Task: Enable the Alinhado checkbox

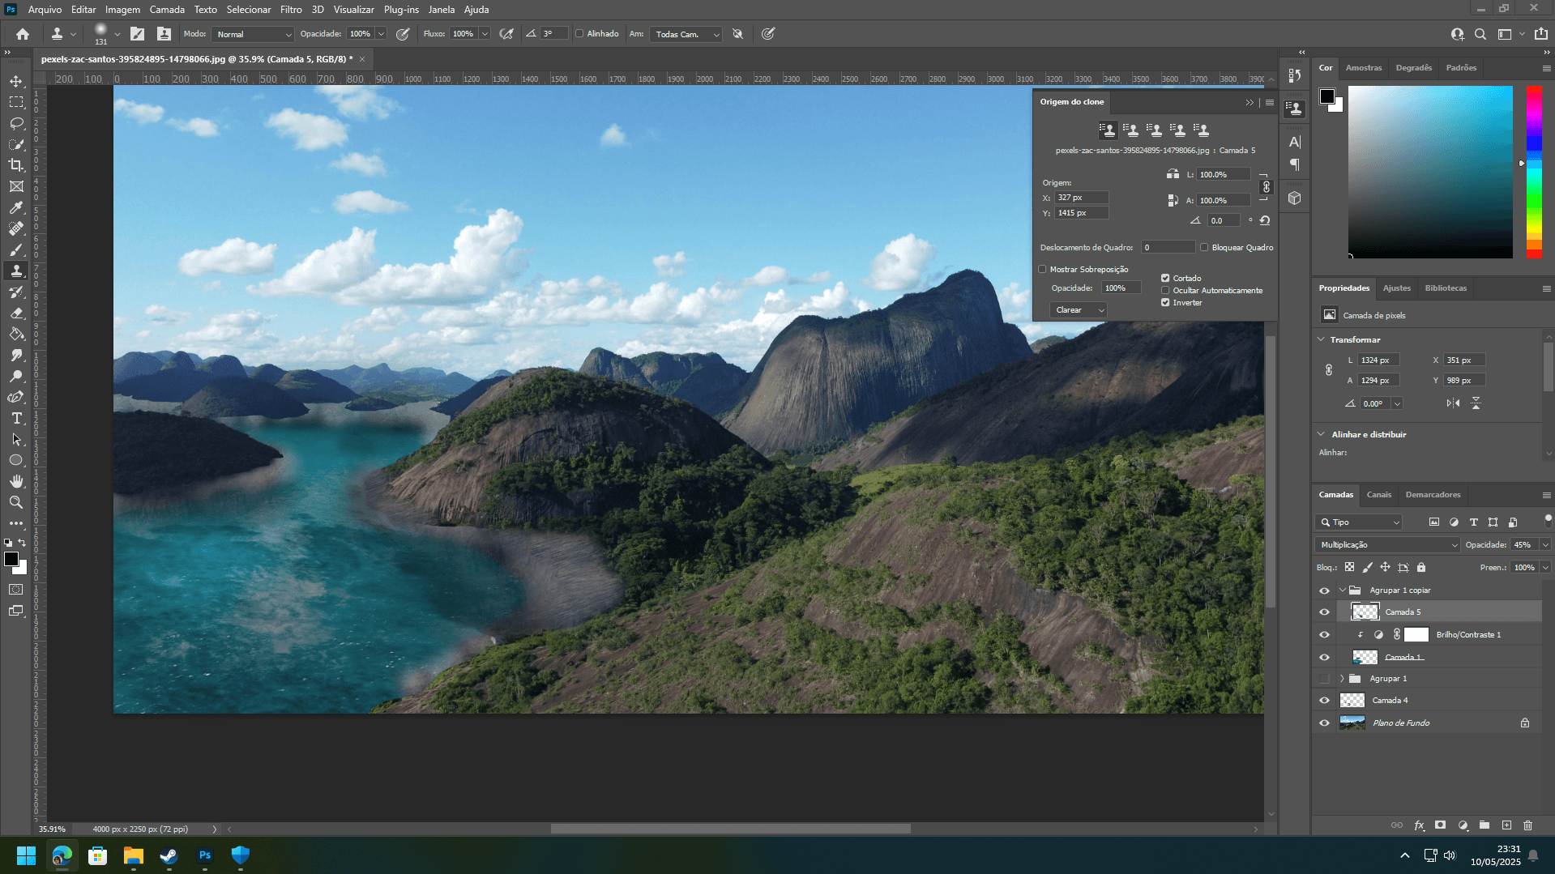Action: coord(579,34)
